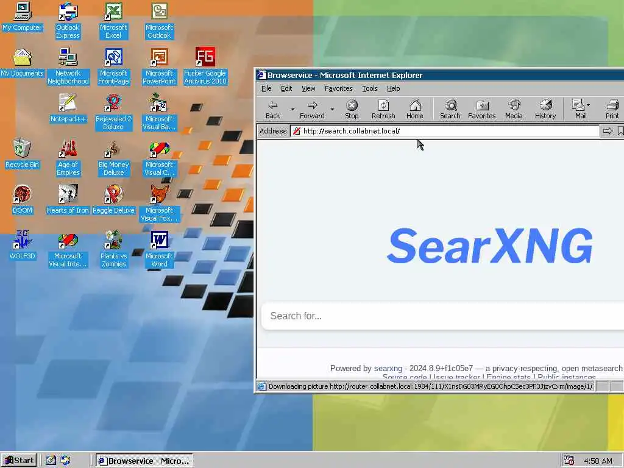Open the View menu

(308, 88)
